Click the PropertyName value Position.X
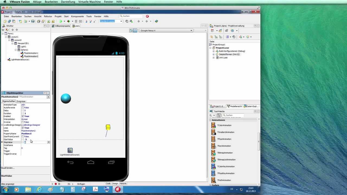The width and height of the screenshot is (347, 195). pyautogui.click(x=26, y=134)
